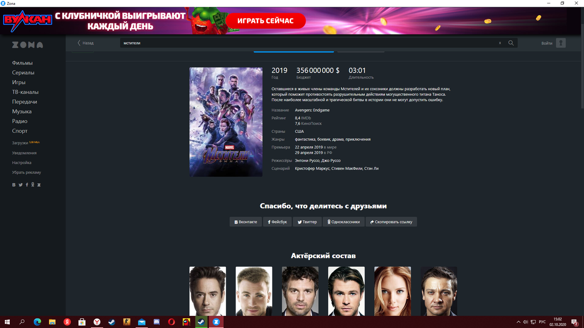Open ТВ-каналы section in sidebar
The height and width of the screenshot is (328, 584).
tap(25, 92)
